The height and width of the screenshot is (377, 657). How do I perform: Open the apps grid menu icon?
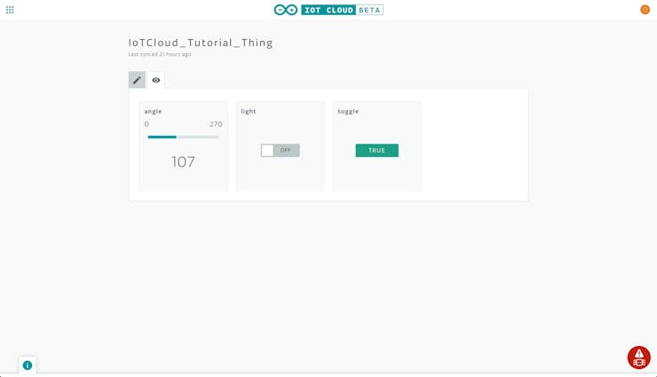(x=10, y=10)
